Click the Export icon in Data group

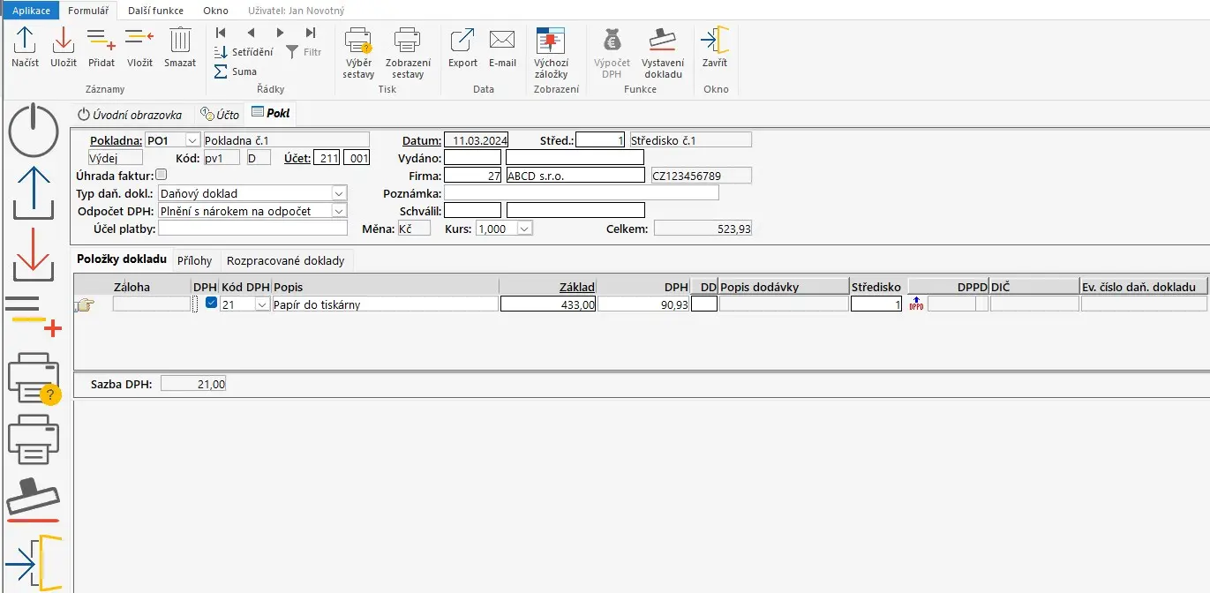point(462,41)
